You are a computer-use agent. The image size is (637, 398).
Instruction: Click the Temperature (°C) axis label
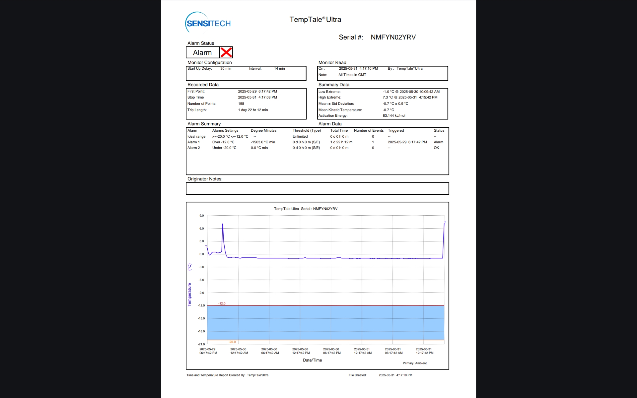[189, 285]
